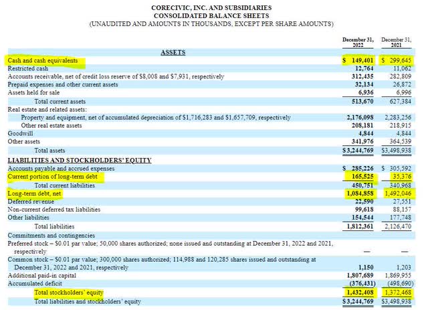Click 'Prepaid expenses and other current assets' label
428x310 pixels.
pos(63,84)
